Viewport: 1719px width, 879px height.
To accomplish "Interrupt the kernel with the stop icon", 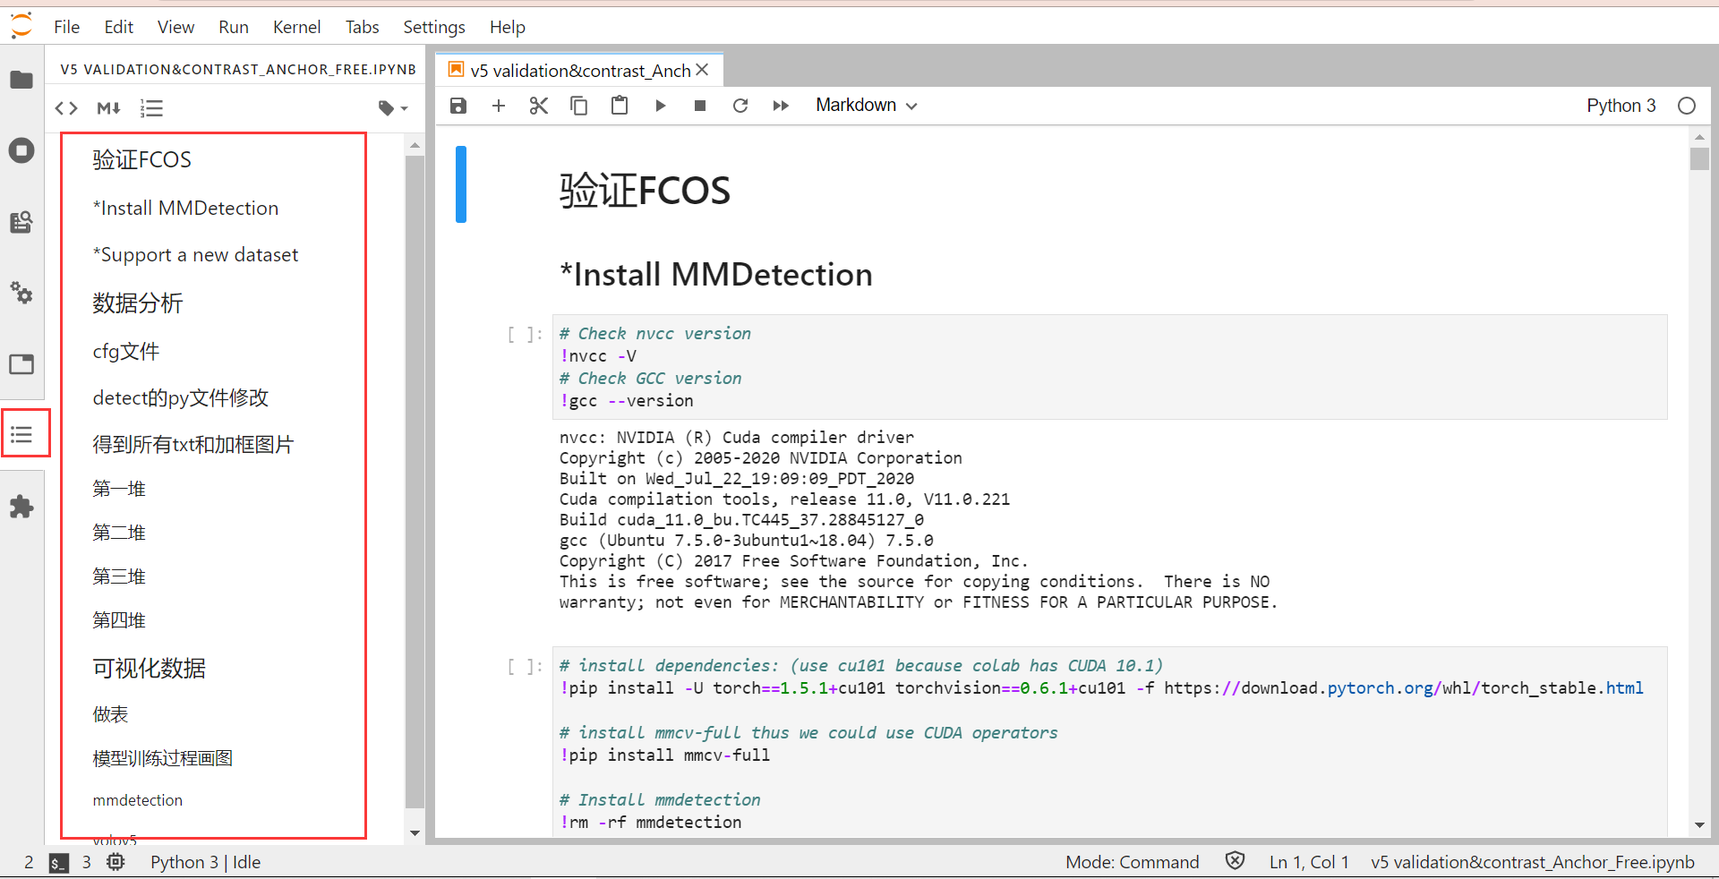I will click(x=700, y=105).
